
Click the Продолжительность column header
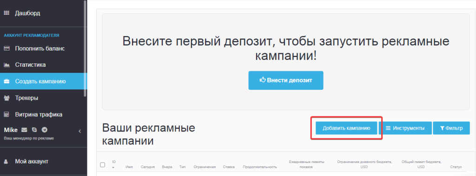260,167
